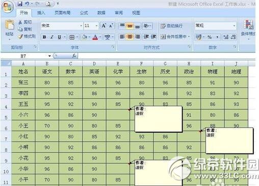259x186 pixels.
Task: Switch to the 开始 tab
Action: click(24, 13)
